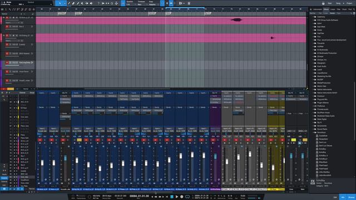Select the dimmed Control label at the top left
This screenshot has height=200, width=356.
click(x=31, y=2)
